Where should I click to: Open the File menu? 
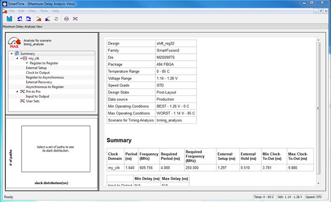[x=12, y=10]
